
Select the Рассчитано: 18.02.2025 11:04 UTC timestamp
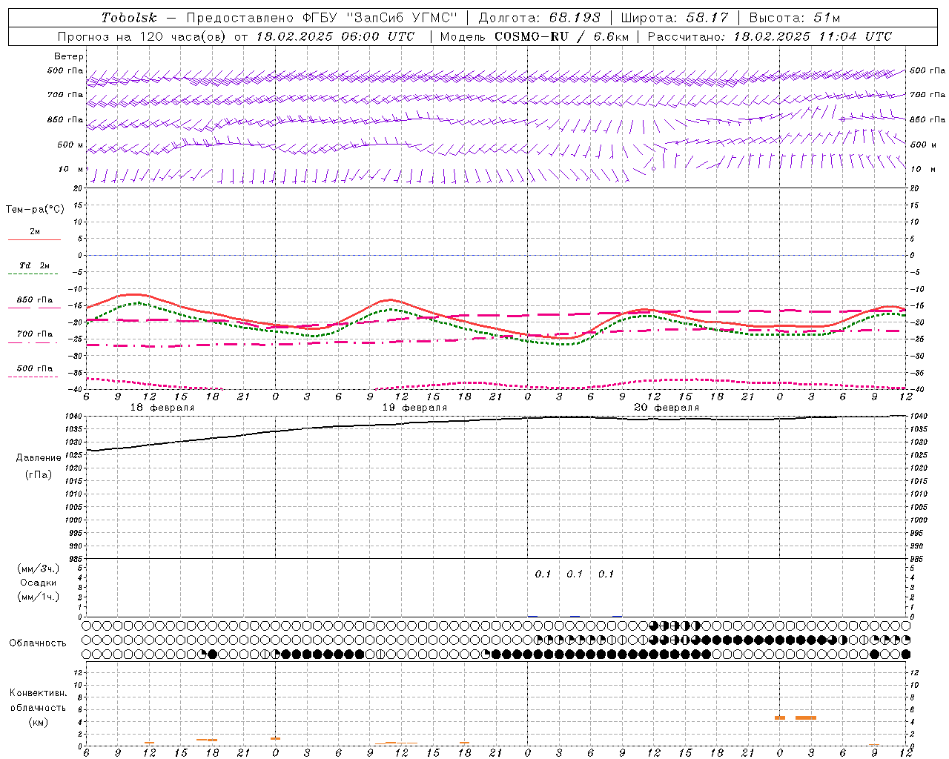point(770,36)
